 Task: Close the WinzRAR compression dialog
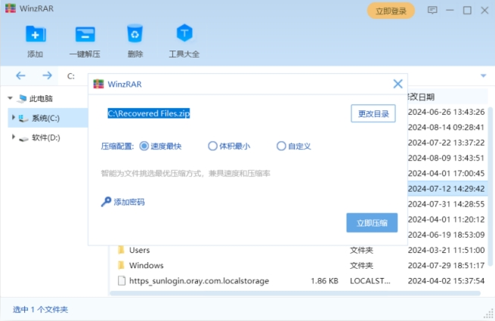coord(398,84)
